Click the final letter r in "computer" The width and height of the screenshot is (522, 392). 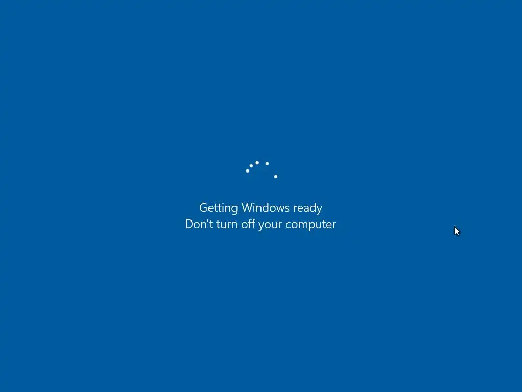[334, 226]
